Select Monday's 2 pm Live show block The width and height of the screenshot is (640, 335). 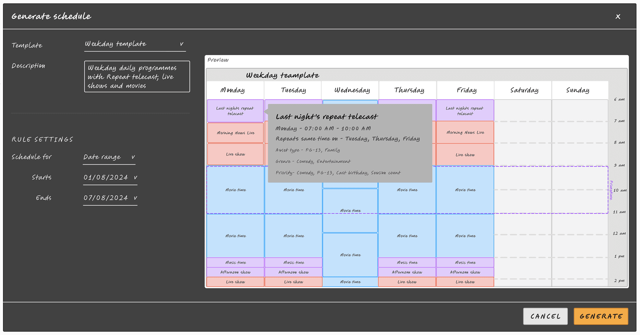click(235, 282)
